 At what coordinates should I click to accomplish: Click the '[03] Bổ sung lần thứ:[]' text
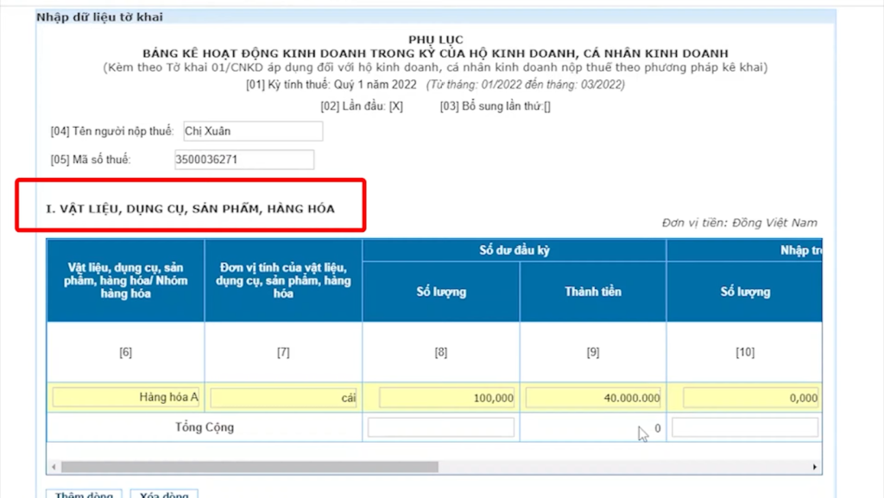(495, 106)
